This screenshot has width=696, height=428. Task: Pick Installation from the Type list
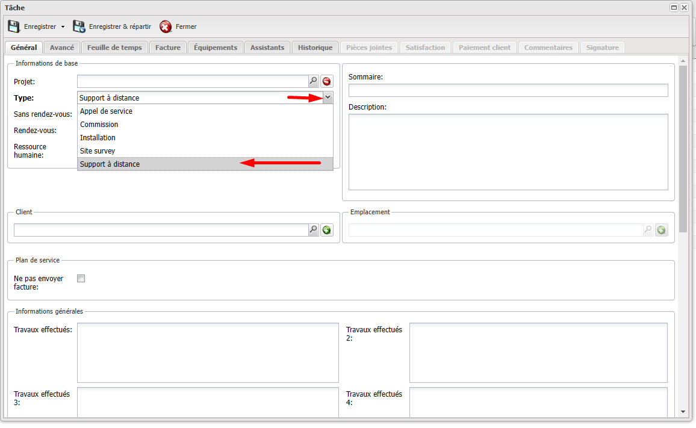point(205,138)
